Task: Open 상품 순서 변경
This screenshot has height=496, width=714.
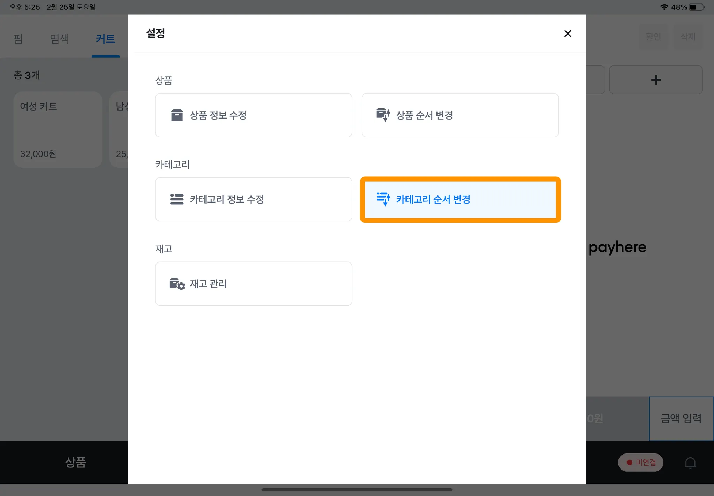Action: coord(460,115)
